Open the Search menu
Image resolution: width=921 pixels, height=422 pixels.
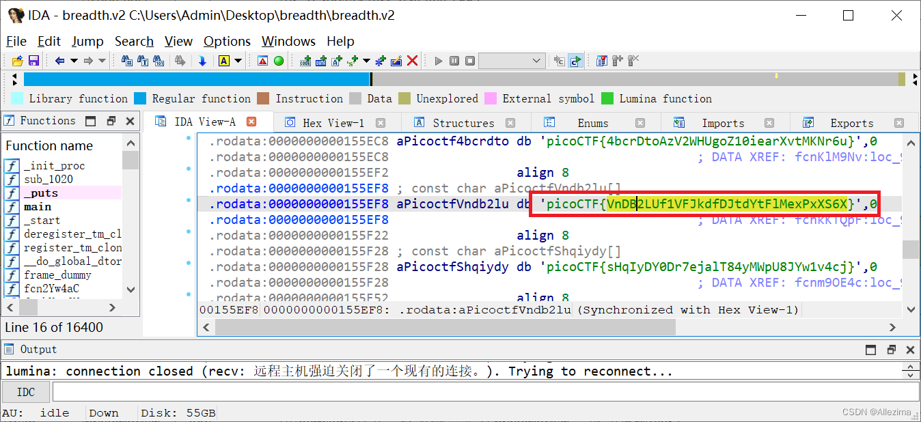pyautogui.click(x=134, y=41)
